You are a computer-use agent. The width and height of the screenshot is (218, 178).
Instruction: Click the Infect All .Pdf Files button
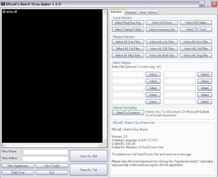[162, 49]
